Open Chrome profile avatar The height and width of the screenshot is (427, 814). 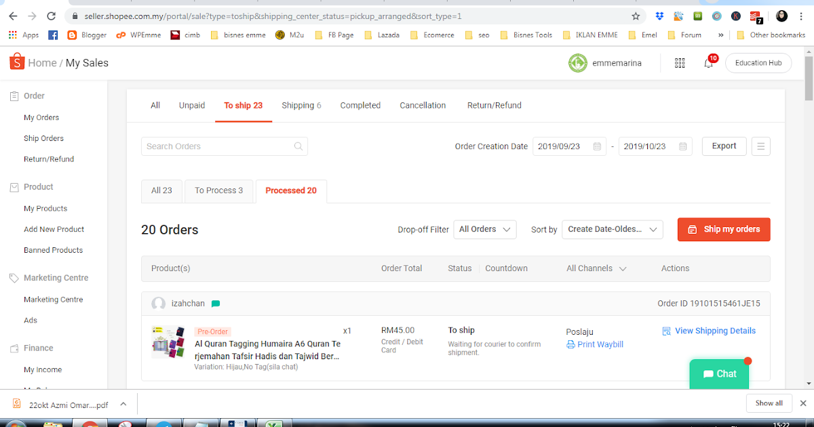[x=781, y=16]
